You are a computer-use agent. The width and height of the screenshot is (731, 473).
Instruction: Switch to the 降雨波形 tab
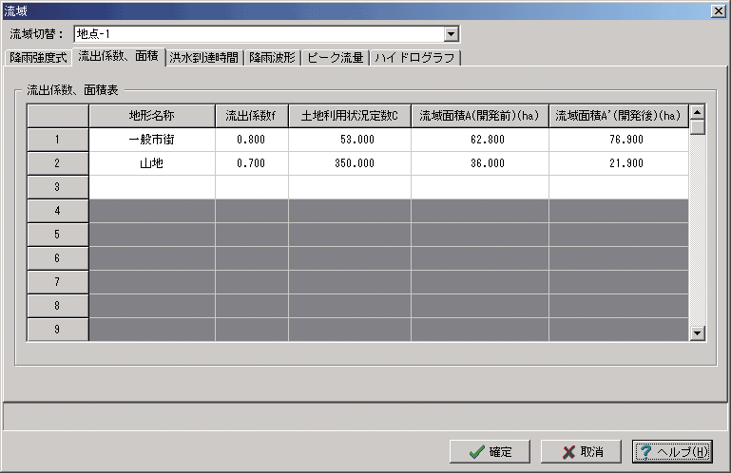point(272,58)
